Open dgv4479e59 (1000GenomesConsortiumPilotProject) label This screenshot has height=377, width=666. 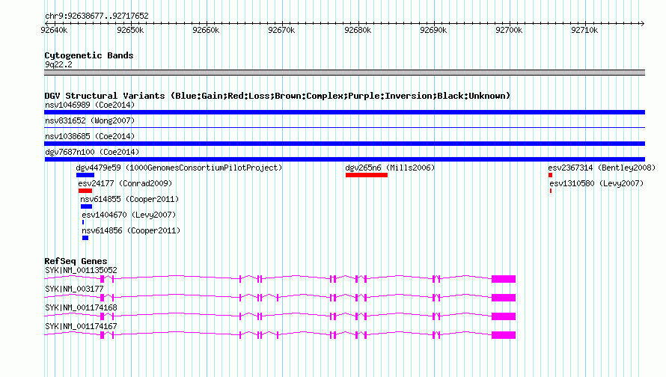click(x=179, y=168)
